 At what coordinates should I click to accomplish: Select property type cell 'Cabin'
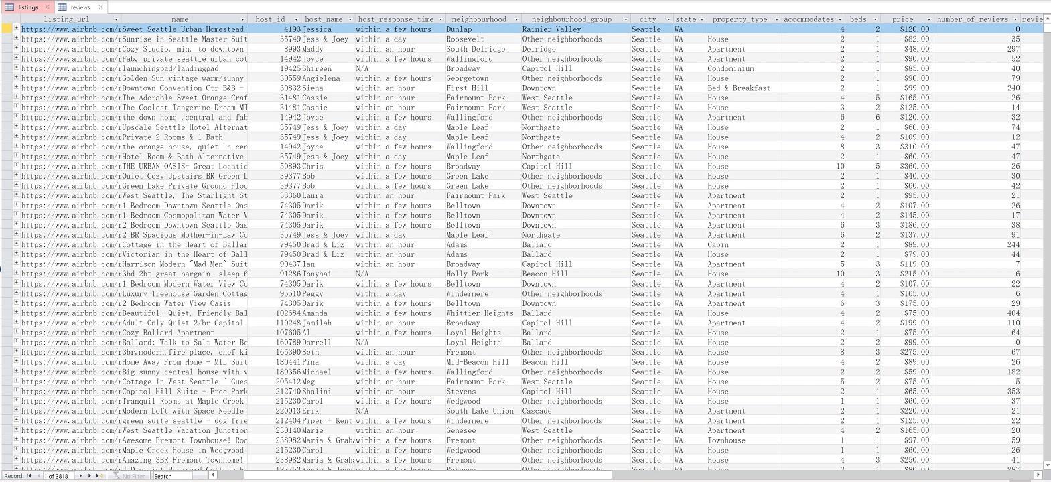click(744, 244)
